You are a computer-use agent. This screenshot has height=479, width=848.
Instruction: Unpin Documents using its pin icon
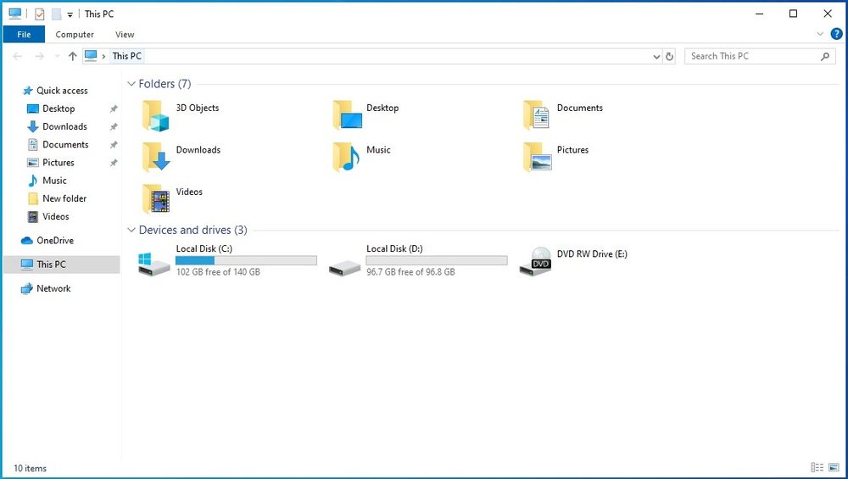pos(114,145)
